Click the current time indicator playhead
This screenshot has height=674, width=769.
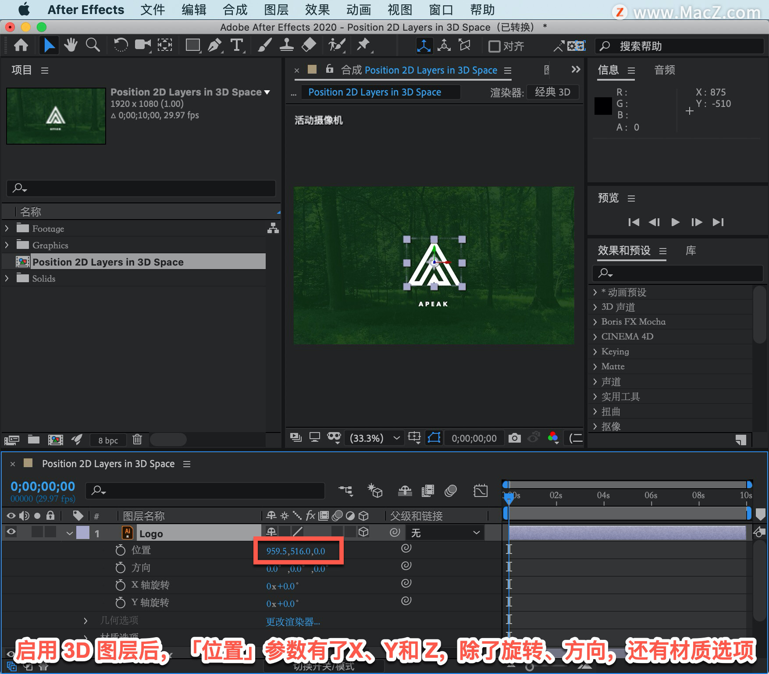coord(509,499)
